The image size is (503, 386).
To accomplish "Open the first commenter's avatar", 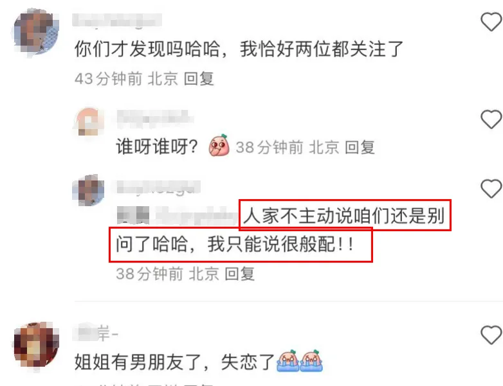I will pos(36,32).
